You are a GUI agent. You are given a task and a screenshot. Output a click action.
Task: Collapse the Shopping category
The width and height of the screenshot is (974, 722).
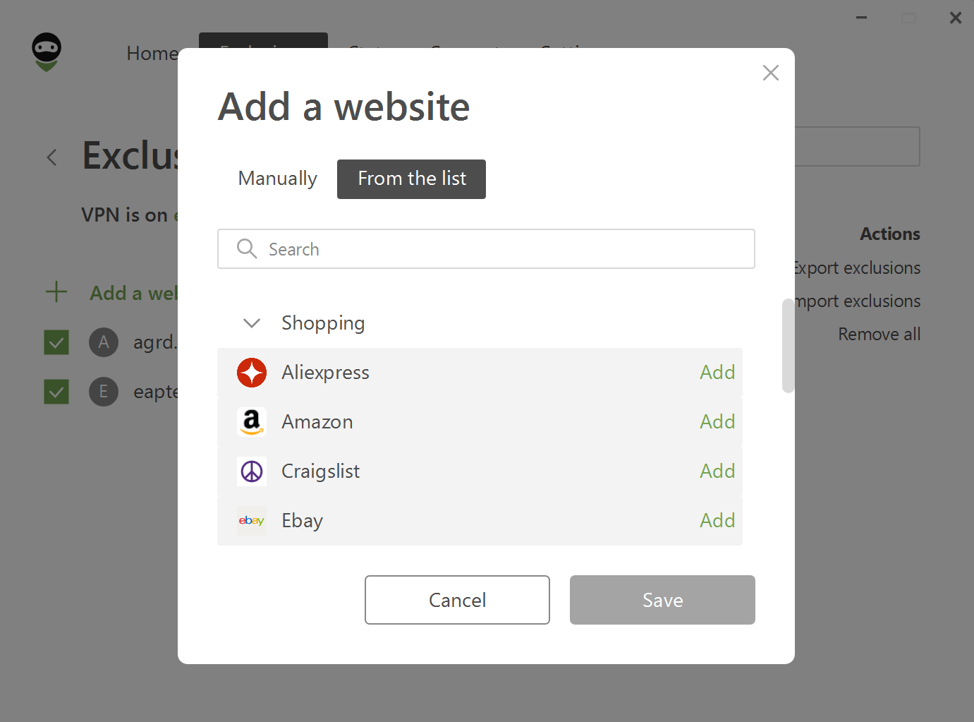[x=252, y=323]
